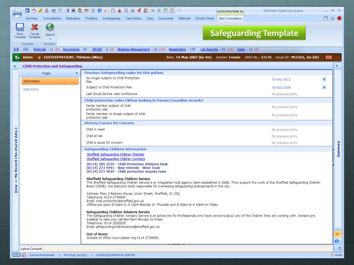Click the small window layout icon top right
Screen dimensions: 354x265
click(326, 18)
